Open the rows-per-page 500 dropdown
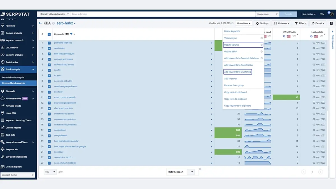This screenshot has width=336, height=189. tap(50, 172)
